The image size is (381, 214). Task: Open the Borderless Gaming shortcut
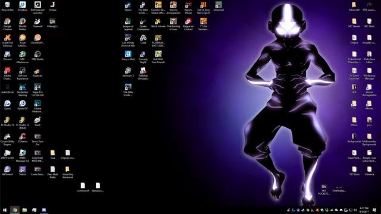tap(23, 90)
